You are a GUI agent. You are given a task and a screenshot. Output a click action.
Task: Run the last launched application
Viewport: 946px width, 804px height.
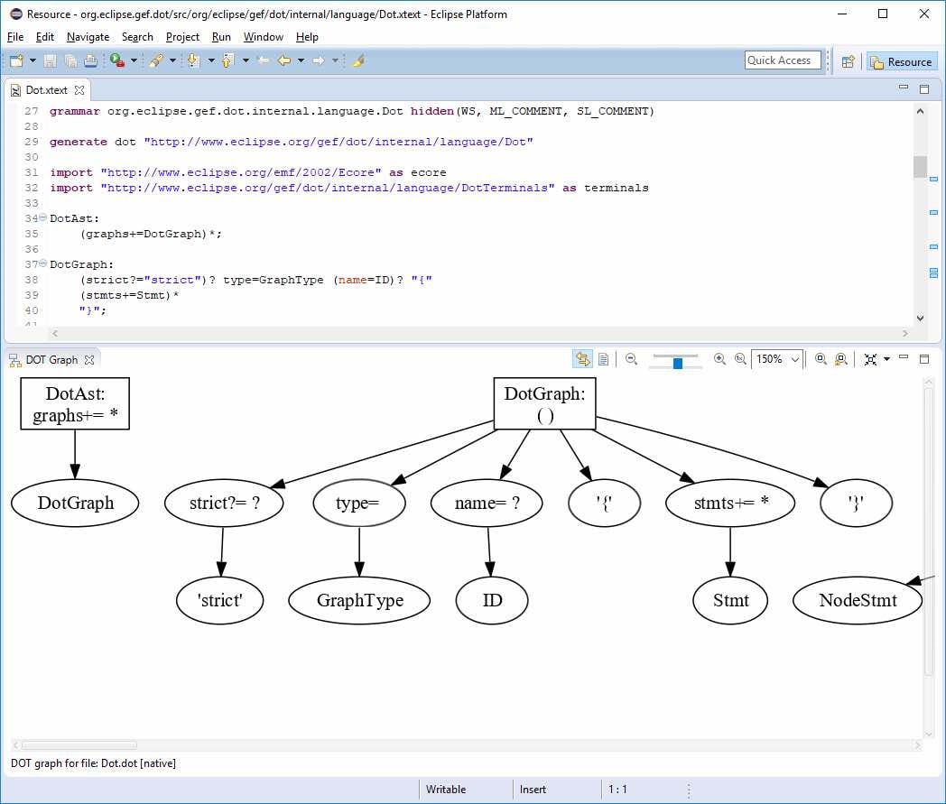coord(116,60)
